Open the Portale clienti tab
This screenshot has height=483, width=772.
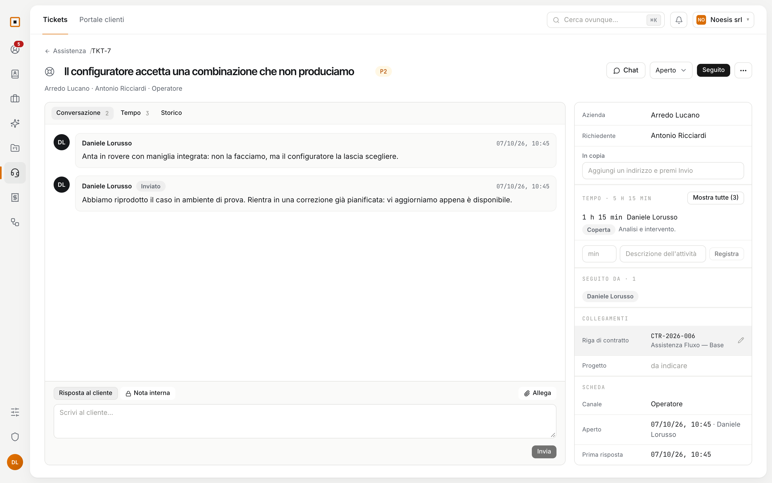[101, 20]
